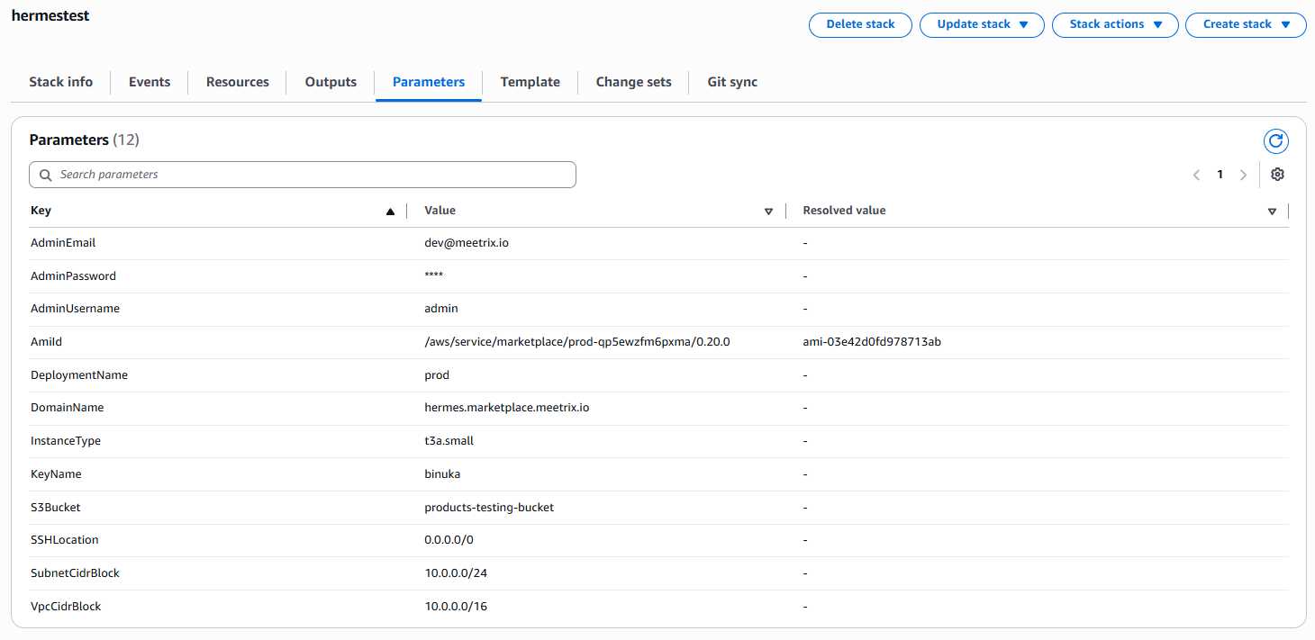The image size is (1315, 640).
Task: Open the Stack actions dropdown
Action: tap(1115, 24)
